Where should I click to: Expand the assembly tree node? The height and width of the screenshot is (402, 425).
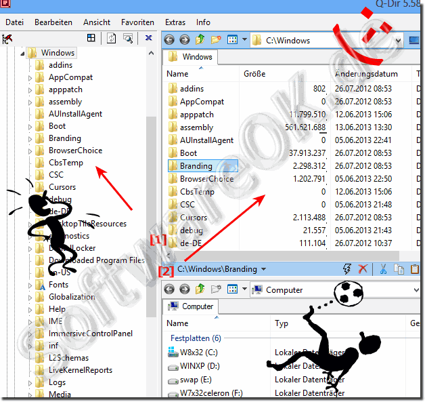(30, 102)
